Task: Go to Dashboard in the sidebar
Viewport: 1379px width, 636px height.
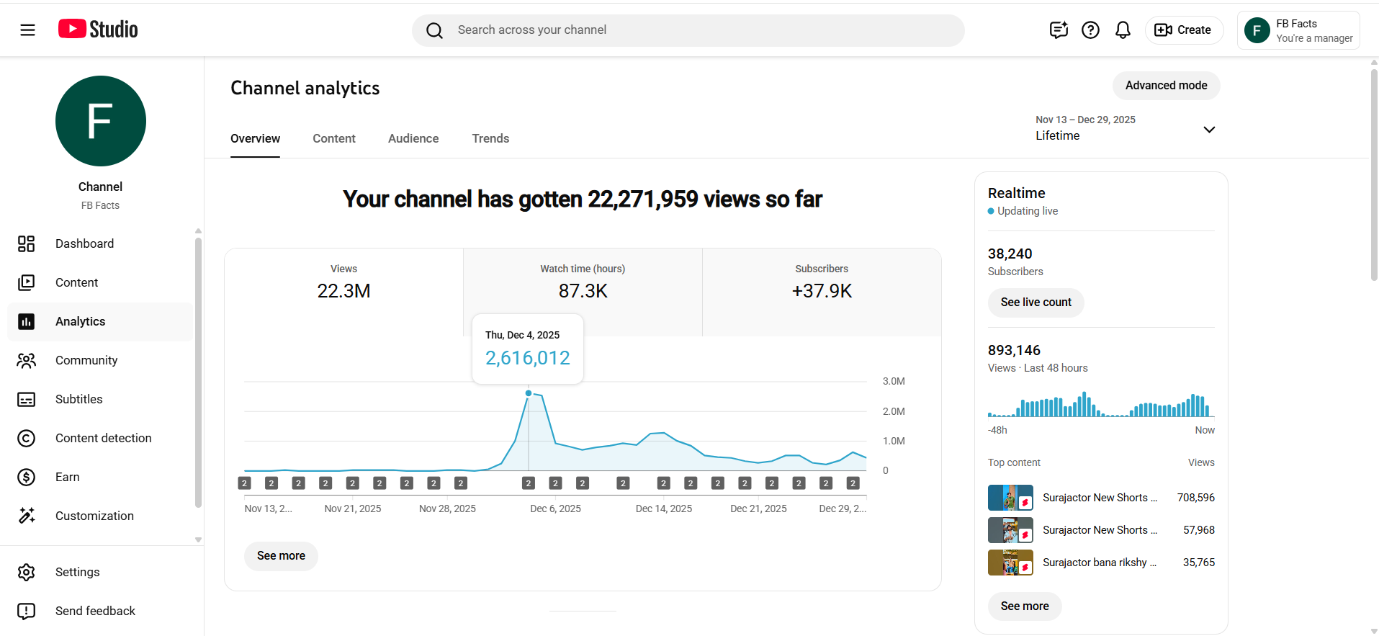Action: 84,243
